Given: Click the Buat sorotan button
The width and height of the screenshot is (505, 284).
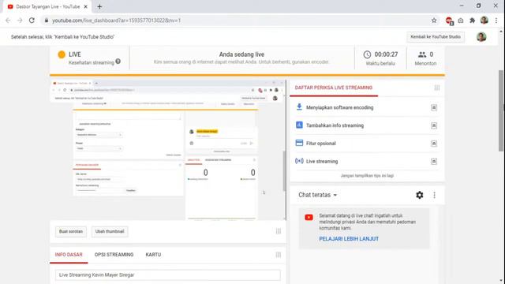Looking at the screenshot, I should (71, 231).
